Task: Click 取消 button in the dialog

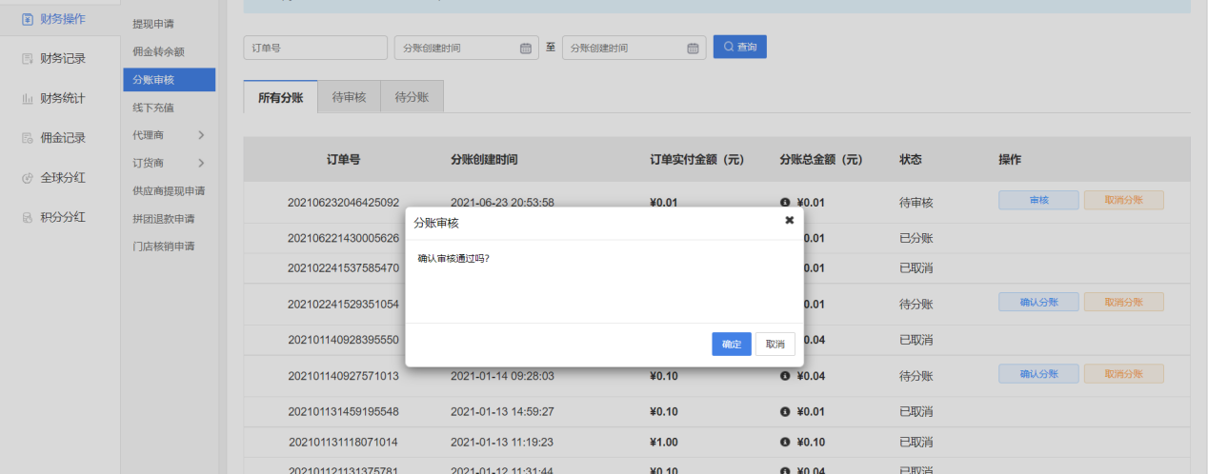Action: click(x=775, y=344)
